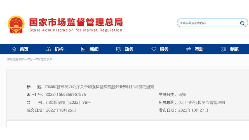Click the exchange arrows icon beside 互动
The height and width of the screenshot is (140, 249).
tap(189, 49)
